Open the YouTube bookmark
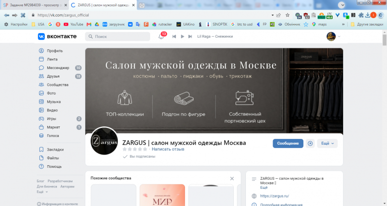This screenshot has height=206, width=387. pyautogui.click(x=73, y=24)
